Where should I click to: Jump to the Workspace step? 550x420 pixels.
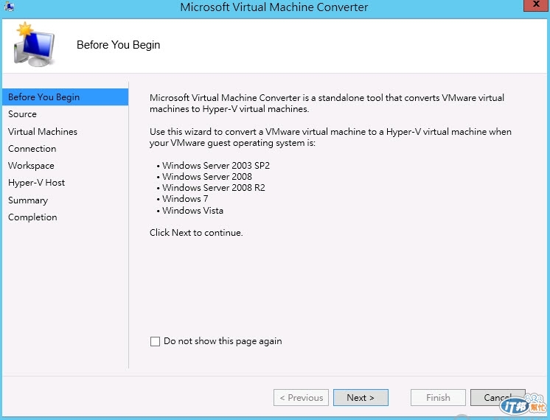pos(31,166)
